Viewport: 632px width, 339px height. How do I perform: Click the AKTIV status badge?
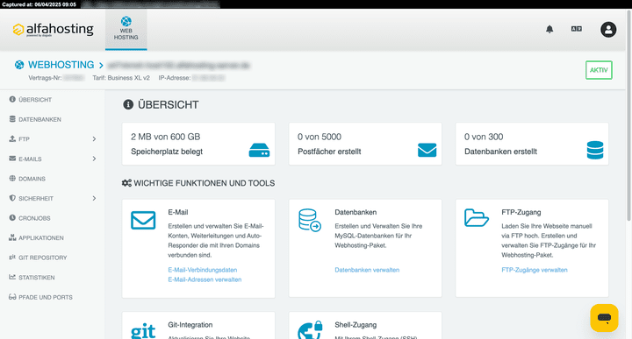coord(599,70)
